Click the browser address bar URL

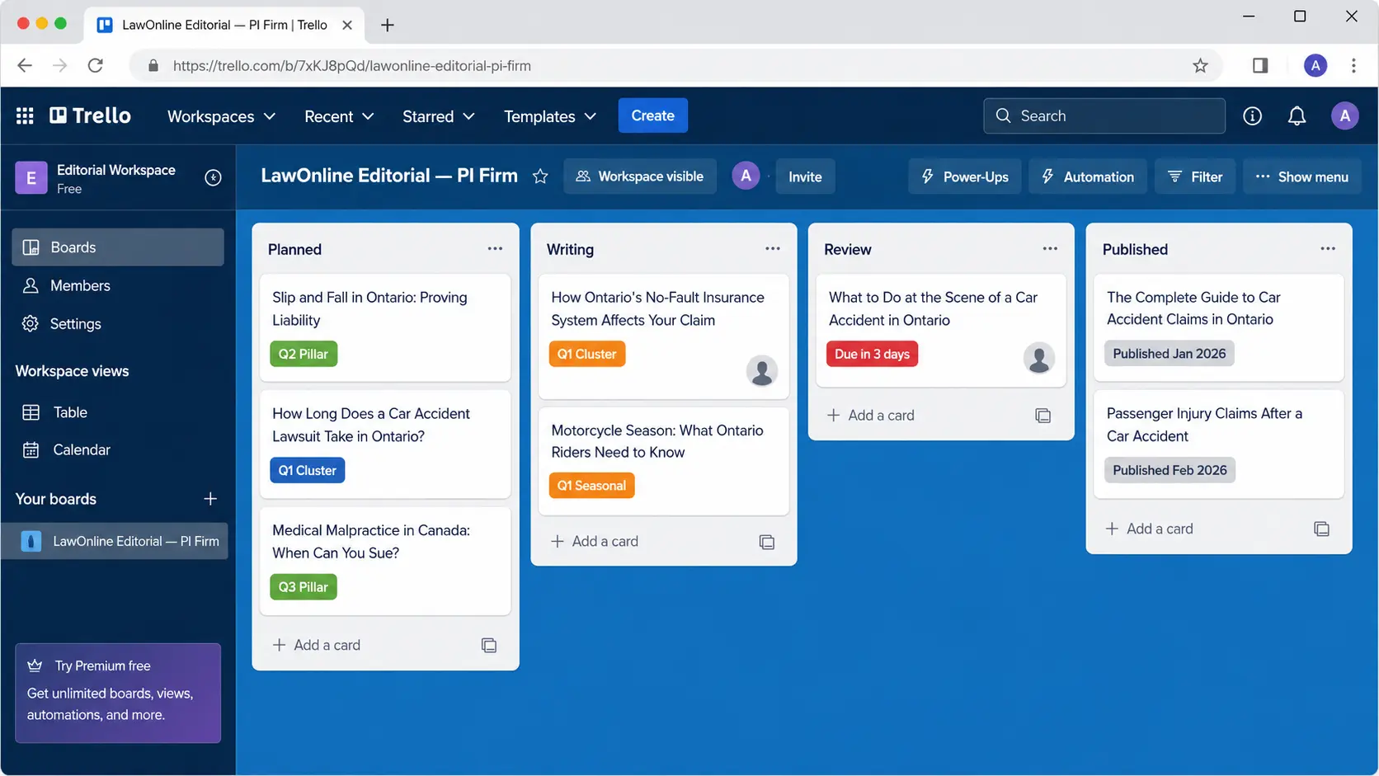point(352,66)
